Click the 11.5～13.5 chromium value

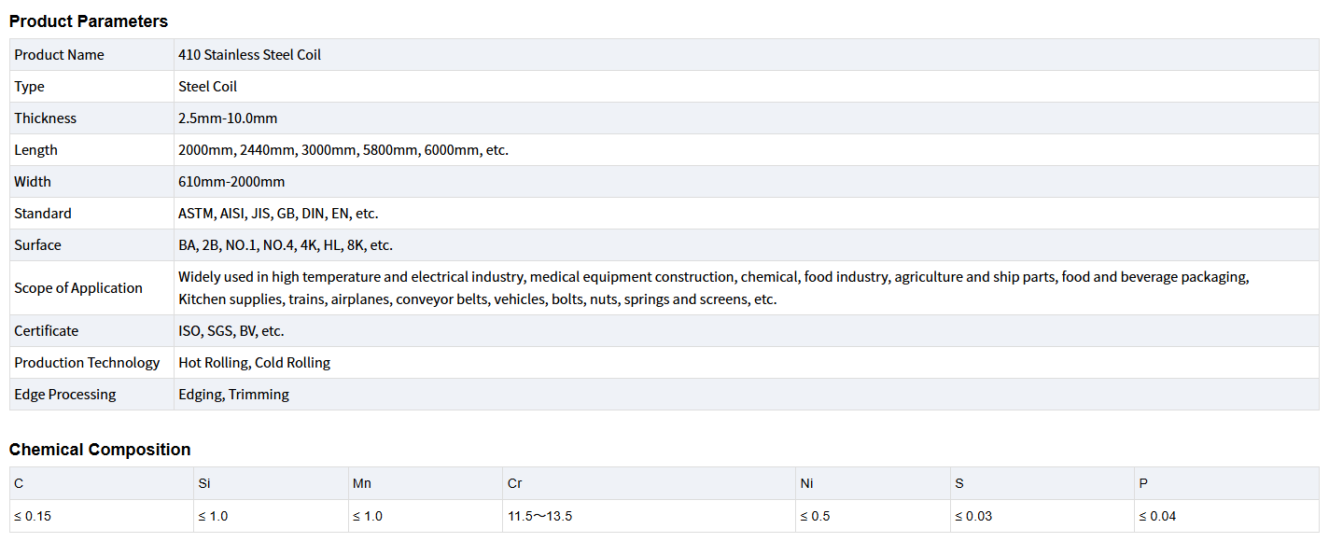pos(539,516)
